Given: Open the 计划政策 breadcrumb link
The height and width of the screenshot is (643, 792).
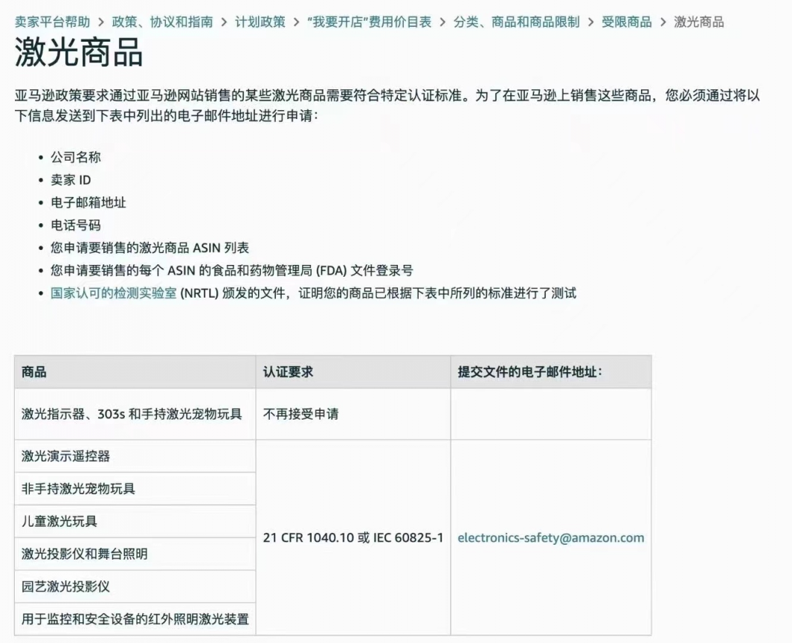Looking at the screenshot, I should tap(260, 22).
